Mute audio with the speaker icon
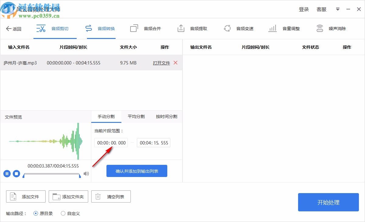The width and height of the screenshot is (365, 222). click(86, 174)
